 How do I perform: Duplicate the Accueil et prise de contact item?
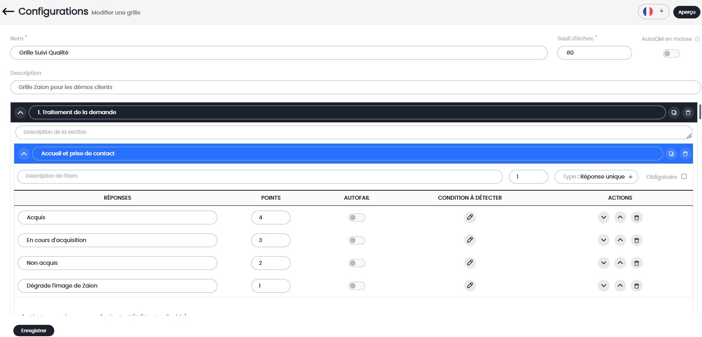coord(671,154)
